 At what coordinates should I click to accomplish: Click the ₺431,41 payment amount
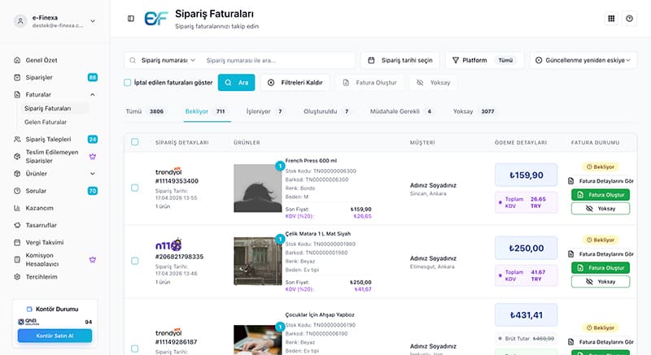(526, 315)
